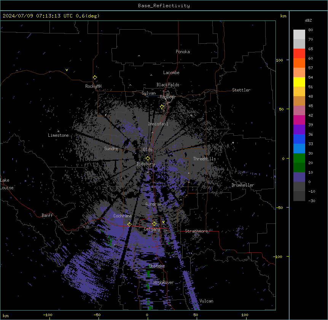
Task: Click the -100 tick label on bottom axis
Action: click(x=48, y=315)
